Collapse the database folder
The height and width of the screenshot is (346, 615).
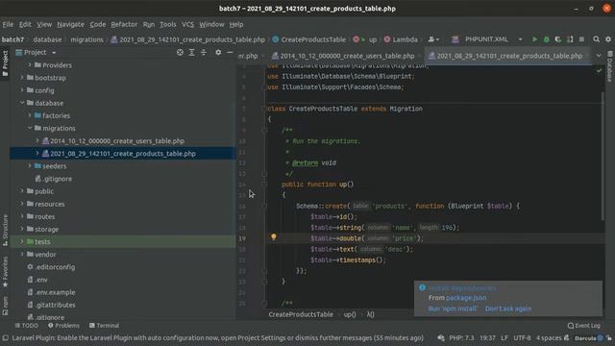(22, 103)
